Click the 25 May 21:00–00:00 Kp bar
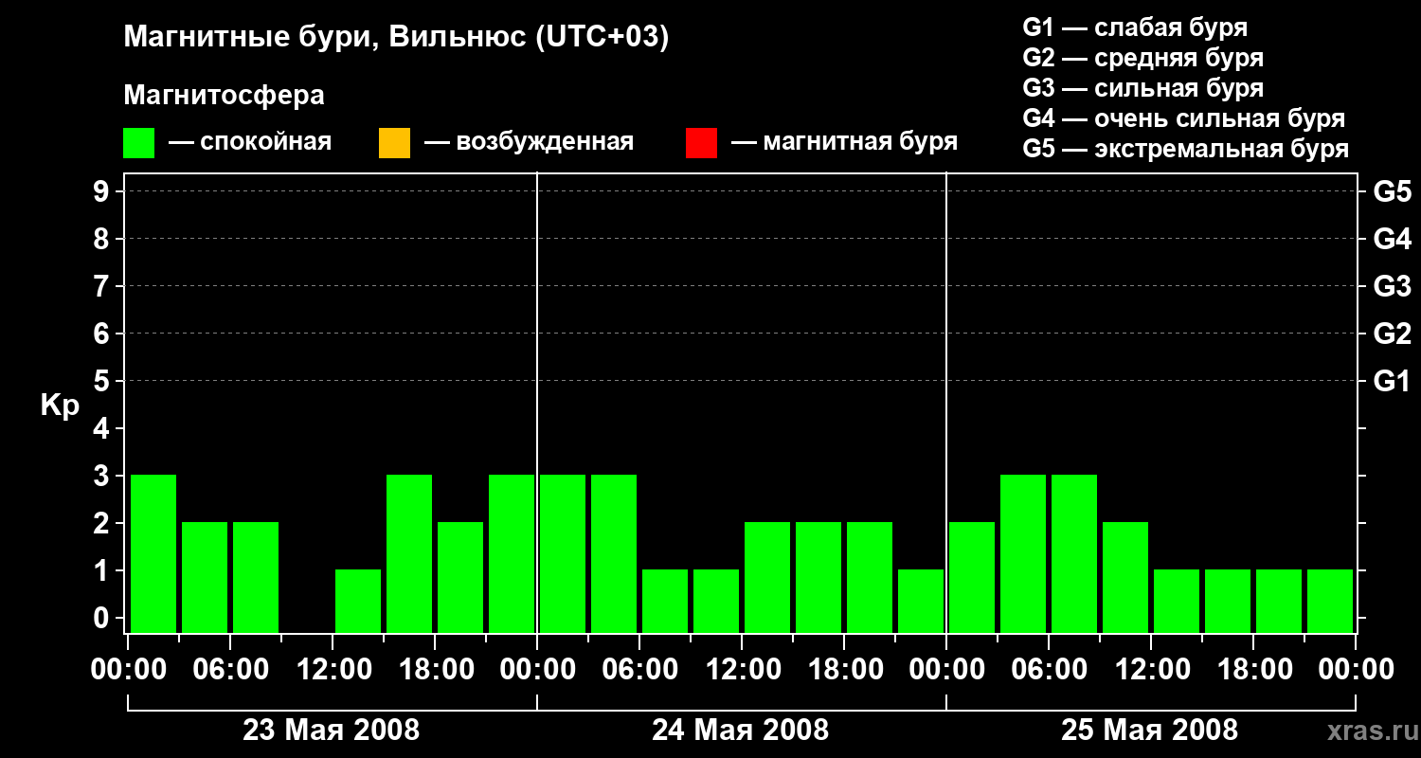This screenshot has height=758, width=1421. coord(1330,601)
